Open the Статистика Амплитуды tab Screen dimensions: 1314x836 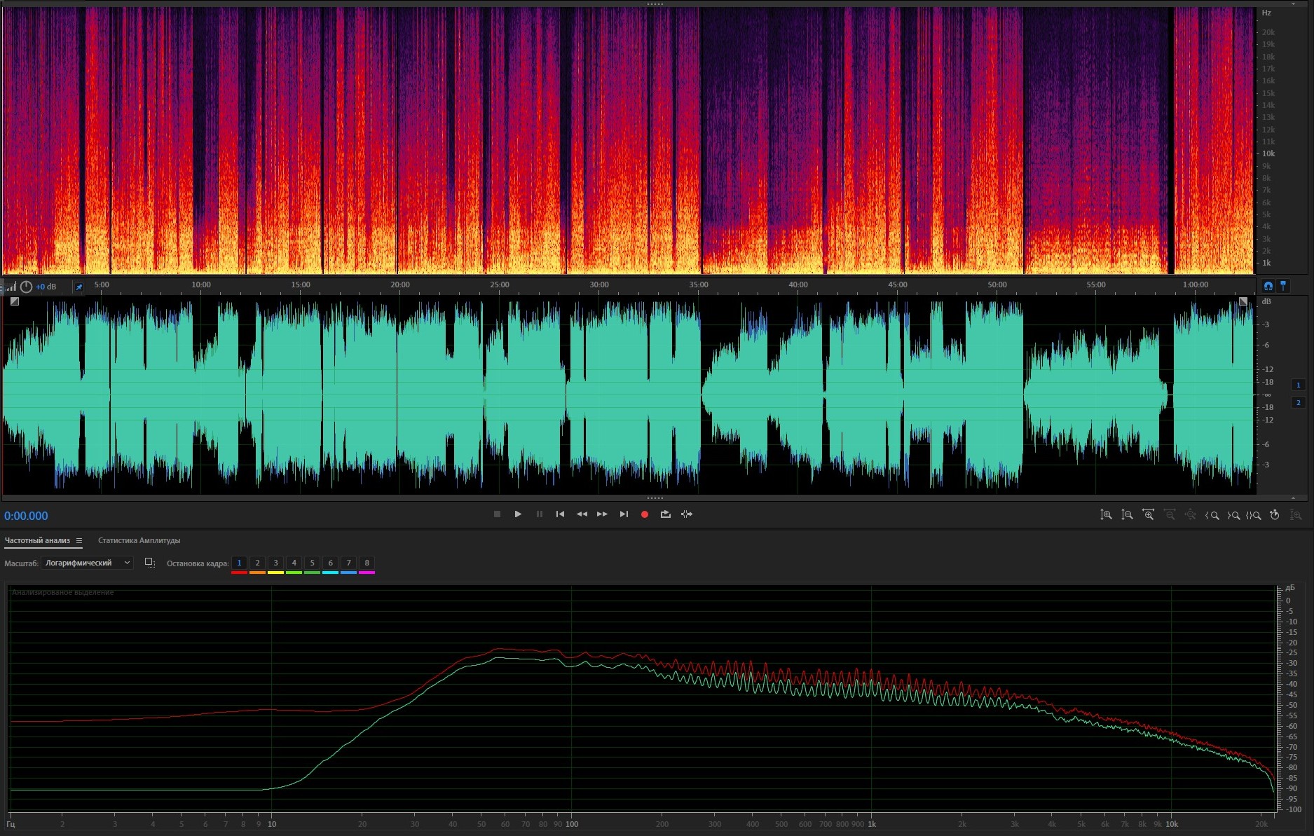click(x=139, y=540)
